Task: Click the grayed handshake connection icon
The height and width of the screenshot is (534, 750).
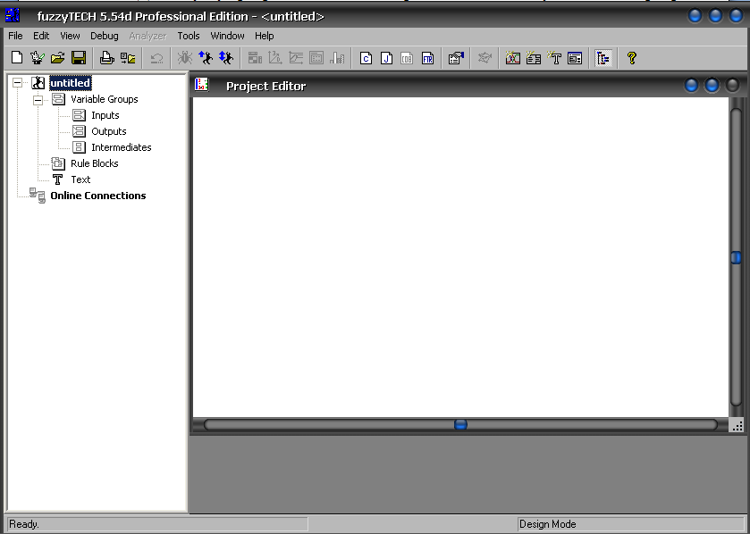Action: (484, 58)
